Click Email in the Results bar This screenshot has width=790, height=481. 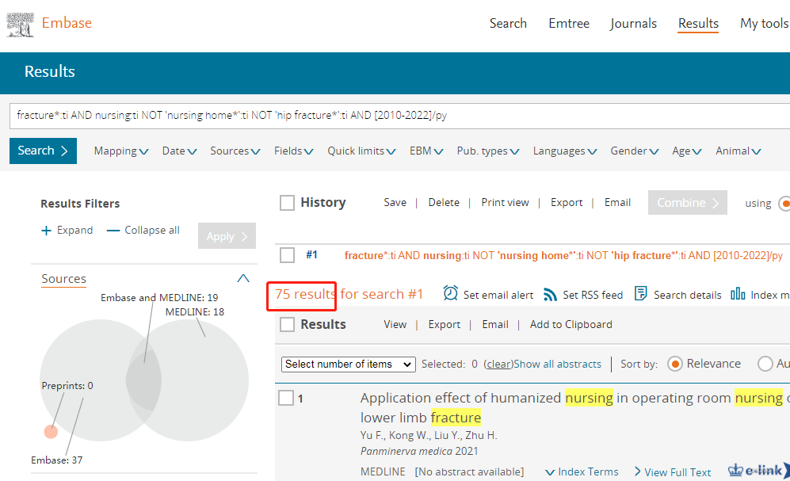[494, 324]
